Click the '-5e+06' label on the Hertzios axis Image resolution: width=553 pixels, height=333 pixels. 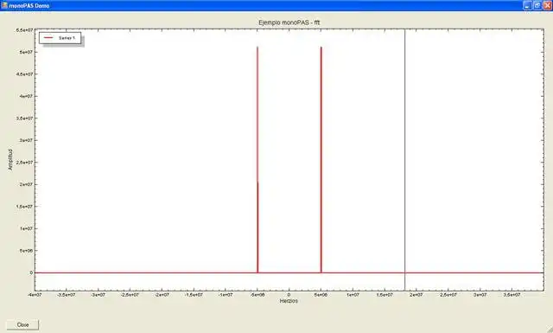pyautogui.click(x=257, y=294)
